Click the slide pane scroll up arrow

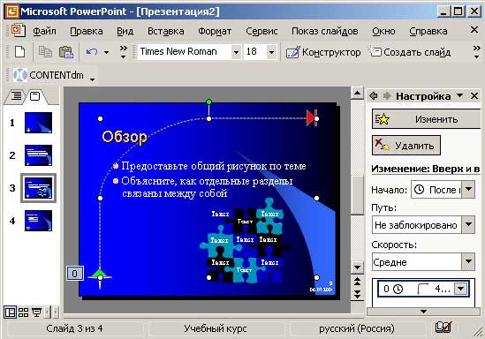pos(357,93)
